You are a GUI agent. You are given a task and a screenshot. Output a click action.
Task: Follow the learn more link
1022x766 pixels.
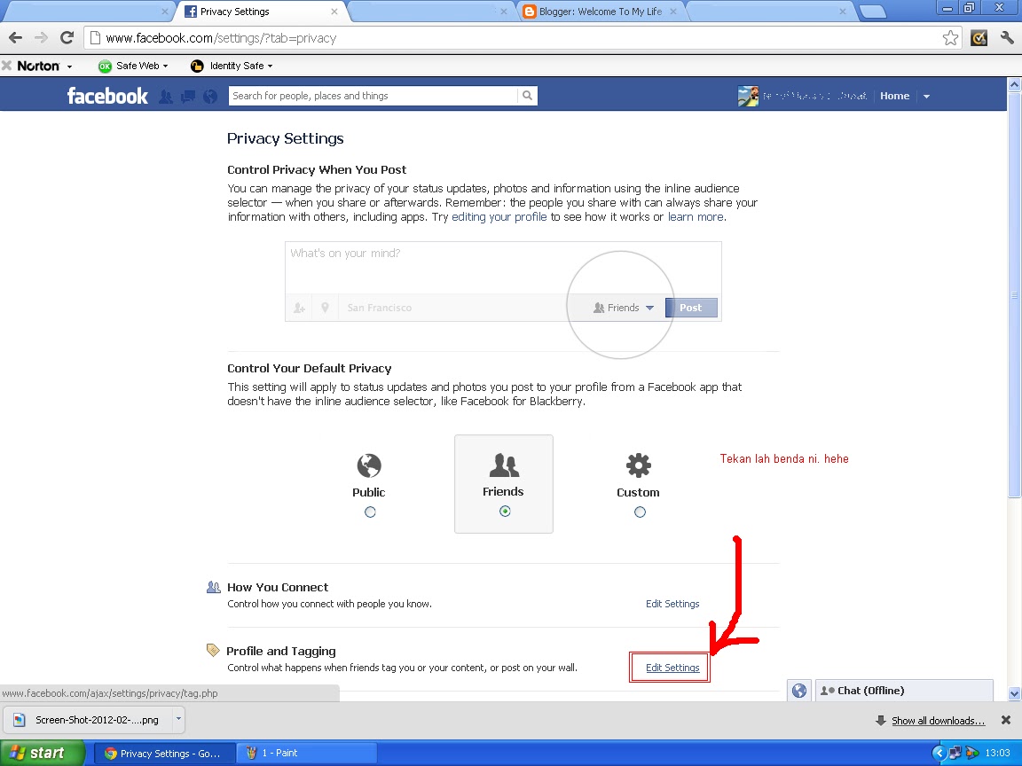(x=696, y=217)
